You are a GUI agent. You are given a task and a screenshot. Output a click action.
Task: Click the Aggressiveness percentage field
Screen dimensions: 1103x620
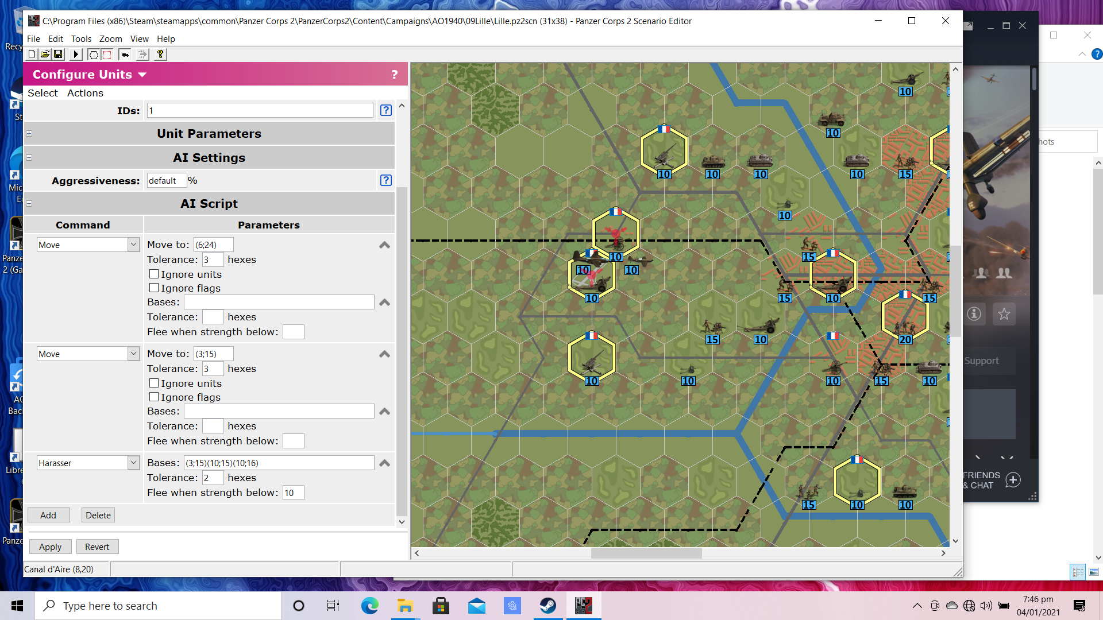167,180
